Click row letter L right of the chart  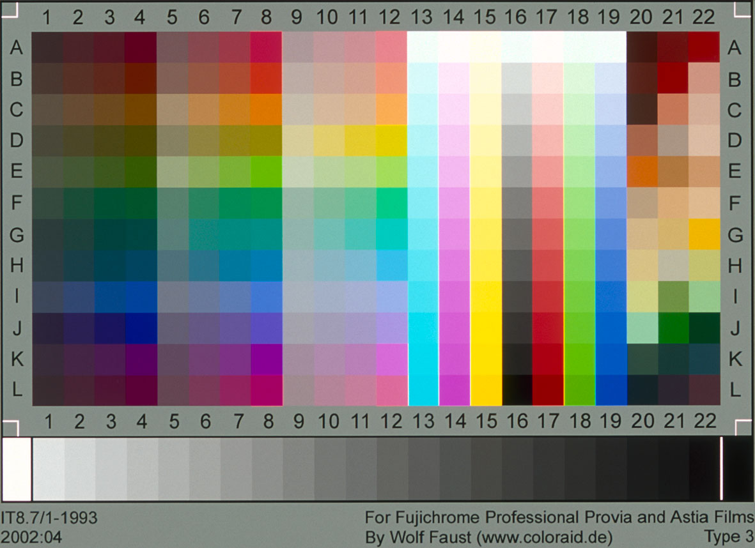735,390
